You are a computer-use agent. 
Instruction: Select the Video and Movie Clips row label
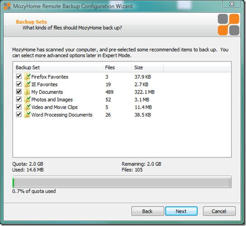point(54,107)
